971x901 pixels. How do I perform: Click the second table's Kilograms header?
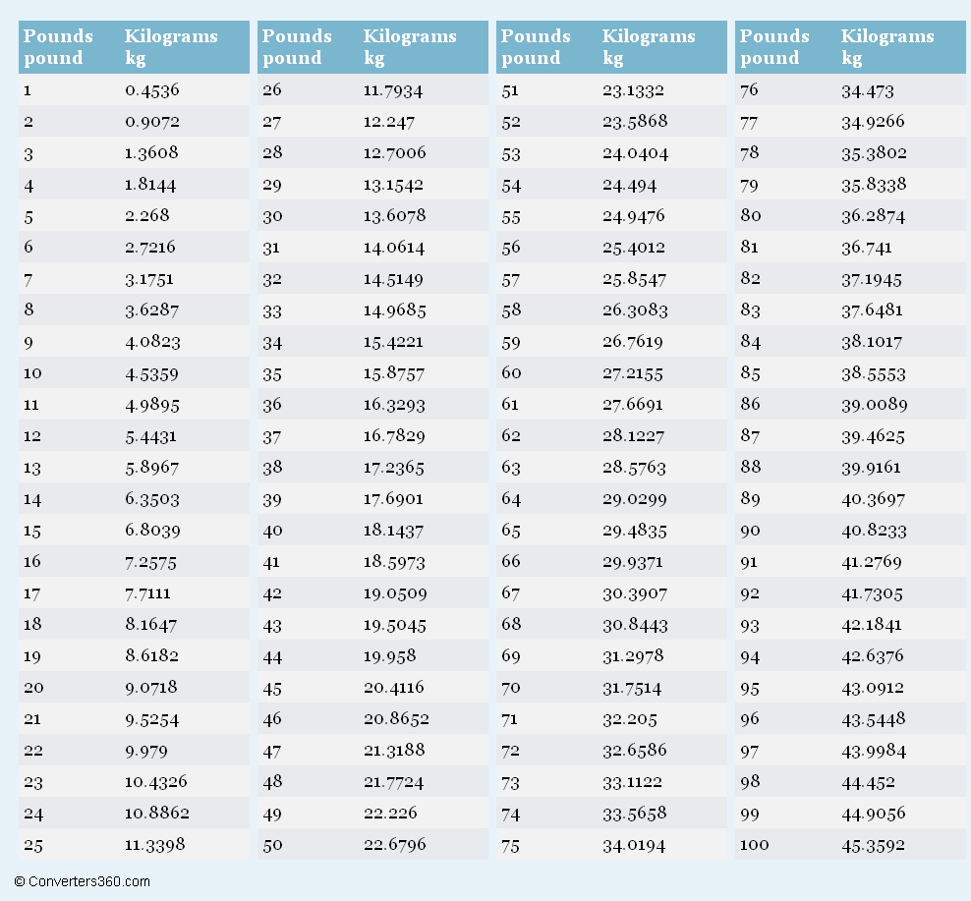click(x=410, y=47)
